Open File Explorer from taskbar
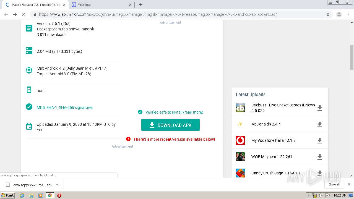Image resolution: width=354 pixels, height=199 pixels. (x=31, y=195)
